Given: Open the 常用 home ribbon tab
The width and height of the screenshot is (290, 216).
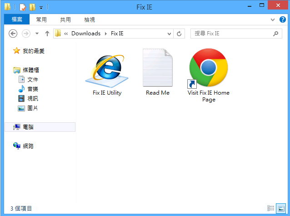Looking at the screenshot, I should click(x=41, y=19).
